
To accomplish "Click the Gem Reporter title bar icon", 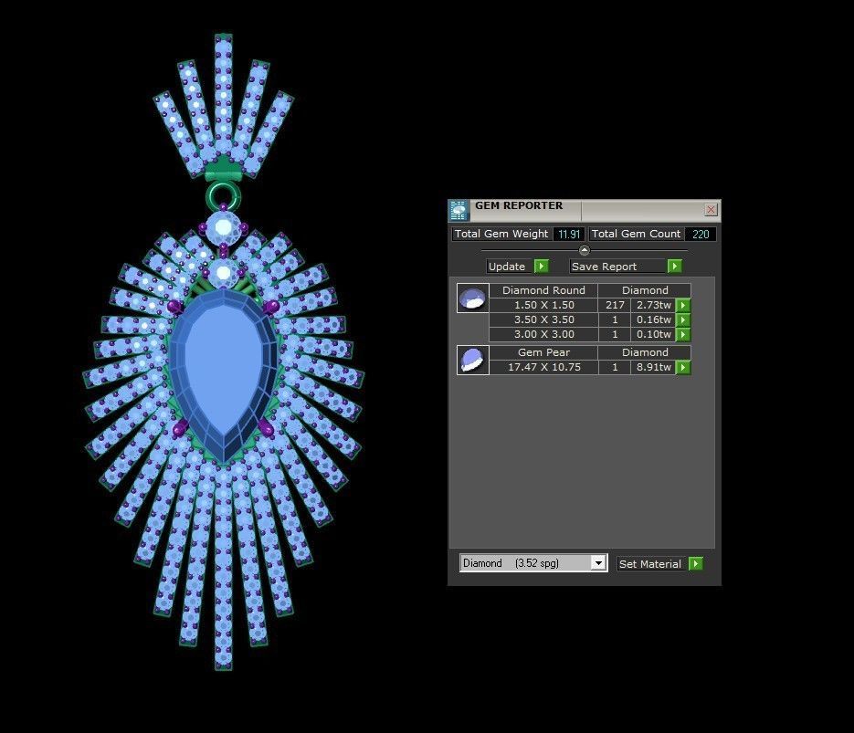I will 459,210.
